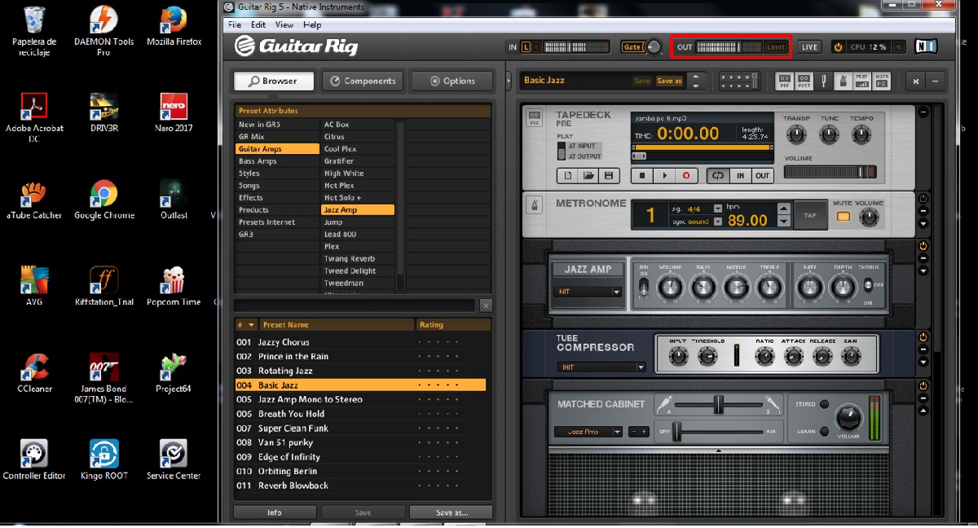Toggle the input L channel button
The height and width of the screenshot is (528, 978).
point(526,47)
